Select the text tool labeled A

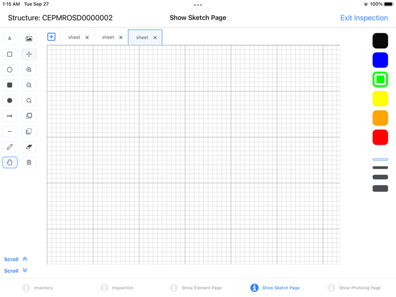pyautogui.click(x=10, y=38)
